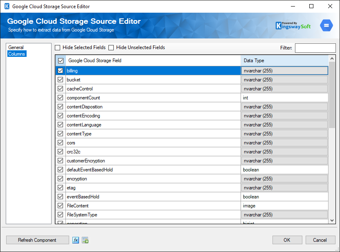Image resolution: width=340 pixels, height=252 pixels.
Task: Uncheck the bucket field checkbox
Action: (60, 79)
